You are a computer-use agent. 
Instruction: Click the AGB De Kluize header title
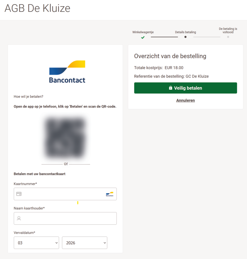37,9
